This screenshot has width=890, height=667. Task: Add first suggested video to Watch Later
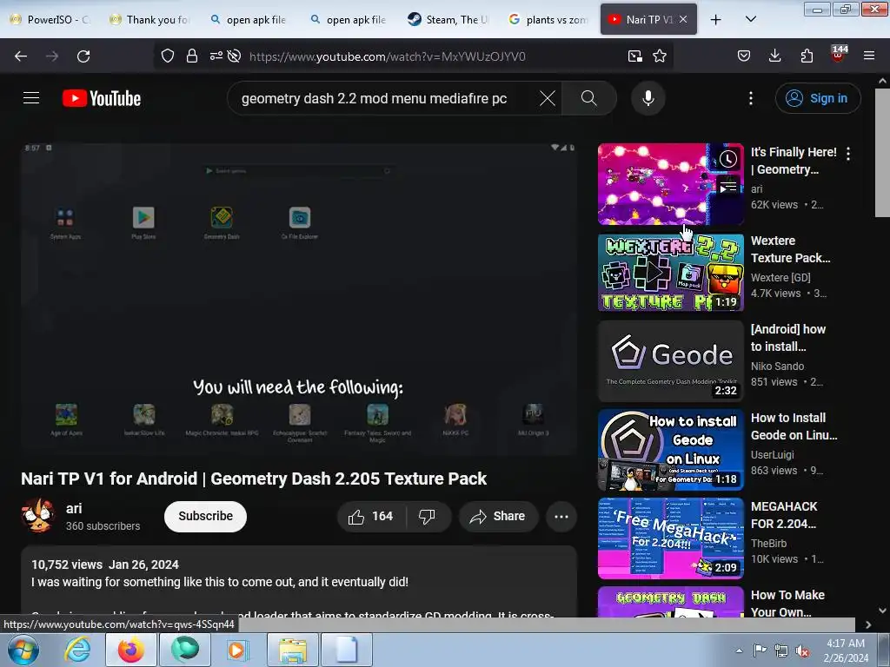(728, 160)
